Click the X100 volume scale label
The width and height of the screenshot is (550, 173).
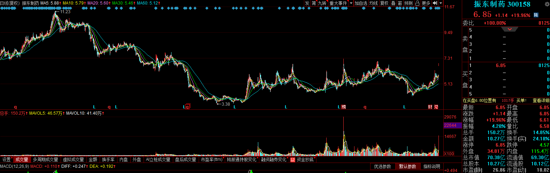pos(449,154)
